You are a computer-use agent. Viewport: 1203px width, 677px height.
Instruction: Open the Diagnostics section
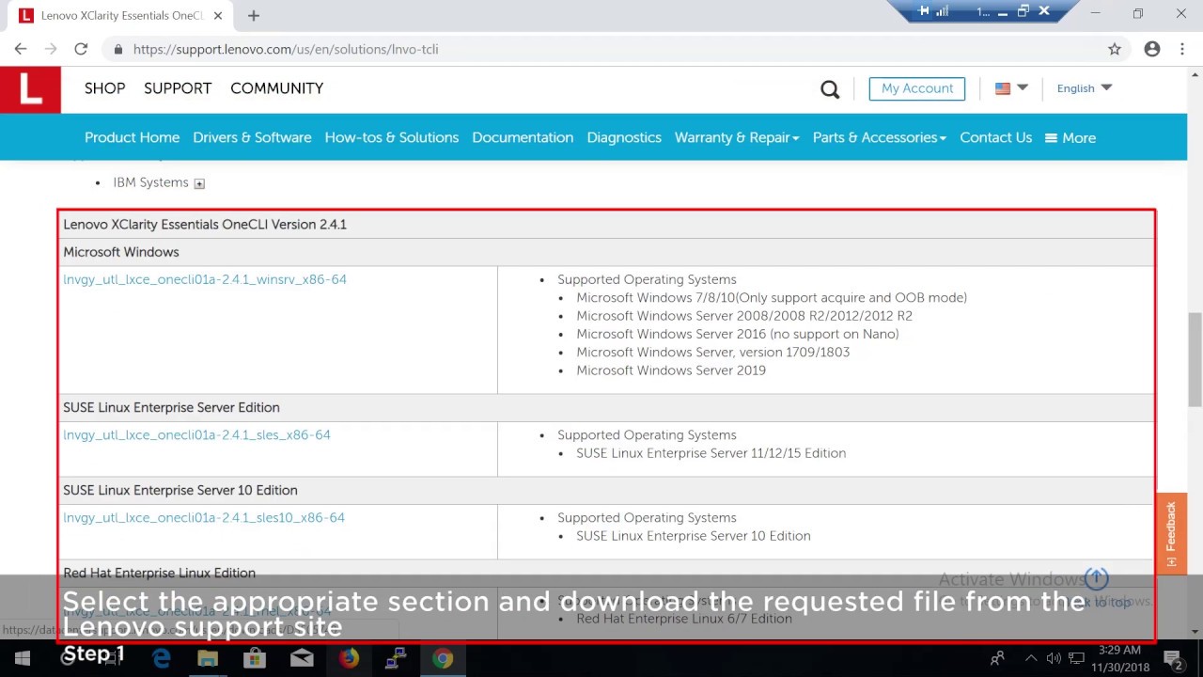point(624,137)
